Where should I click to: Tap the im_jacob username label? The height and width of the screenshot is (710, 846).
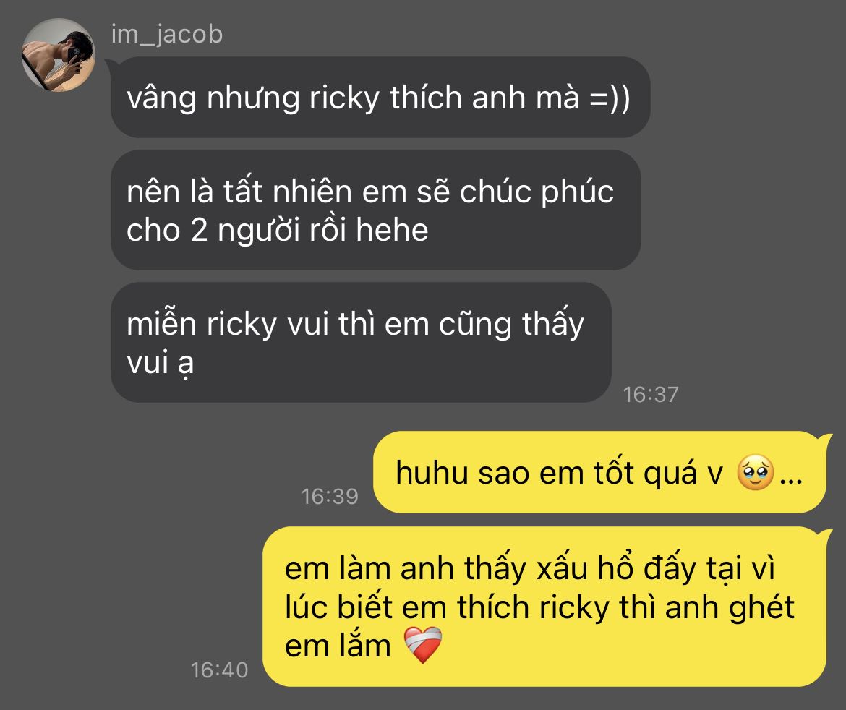(167, 35)
